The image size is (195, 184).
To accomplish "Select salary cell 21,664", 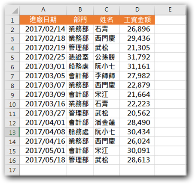I will pos(137,95).
